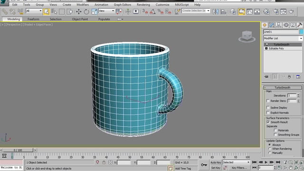Open the MAXScript menu
Image resolution: width=304 pixels, height=171 pixels.
coord(181,5)
